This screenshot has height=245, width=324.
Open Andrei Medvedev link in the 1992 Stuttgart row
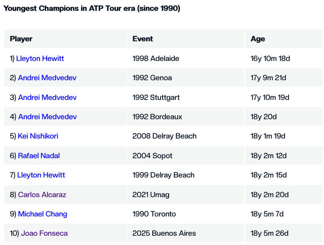tap(47, 98)
